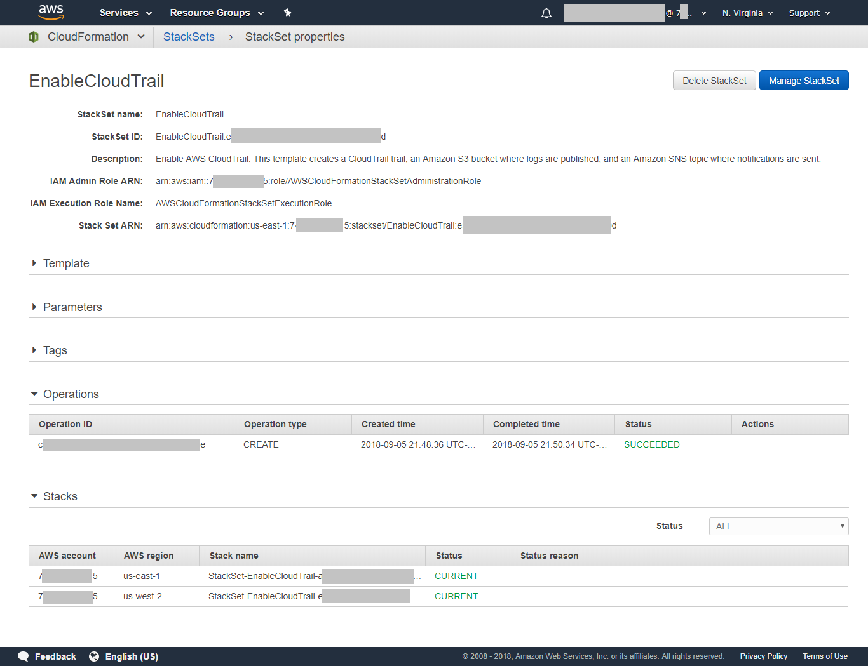Open the account dropdown menu
This screenshot has width=868, height=666.
click(x=635, y=13)
